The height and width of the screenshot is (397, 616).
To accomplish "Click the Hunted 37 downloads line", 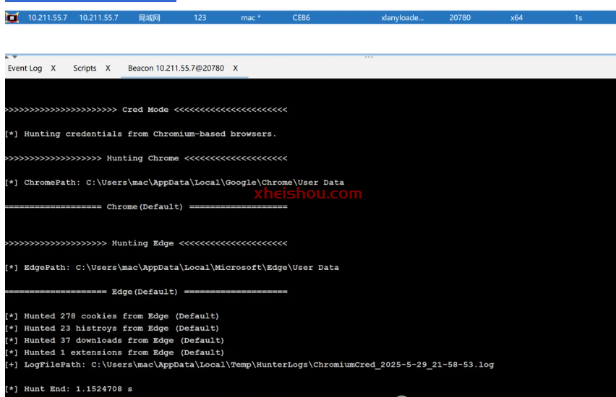I will tap(114, 341).
